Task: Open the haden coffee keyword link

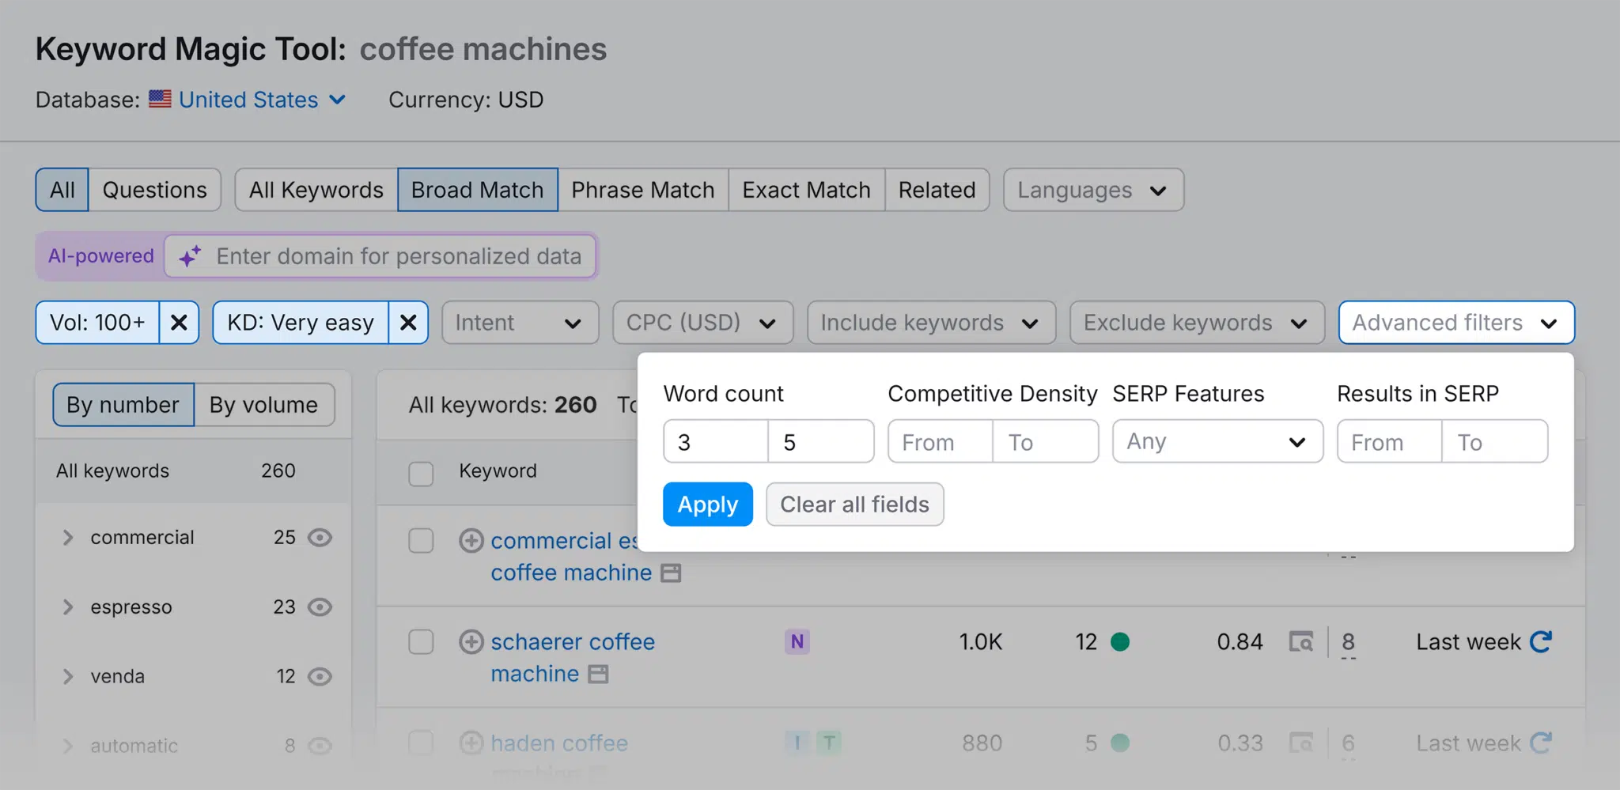Action: tap(559, 743)
